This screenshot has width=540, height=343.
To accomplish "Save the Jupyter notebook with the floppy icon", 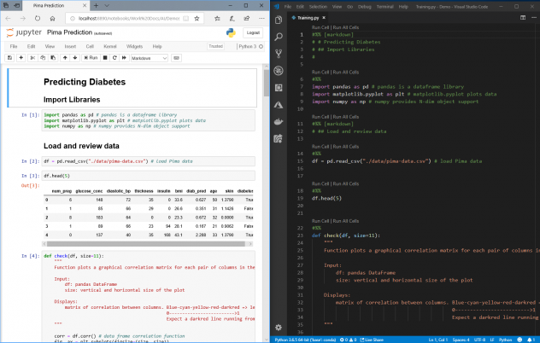I will coord(9,57).
